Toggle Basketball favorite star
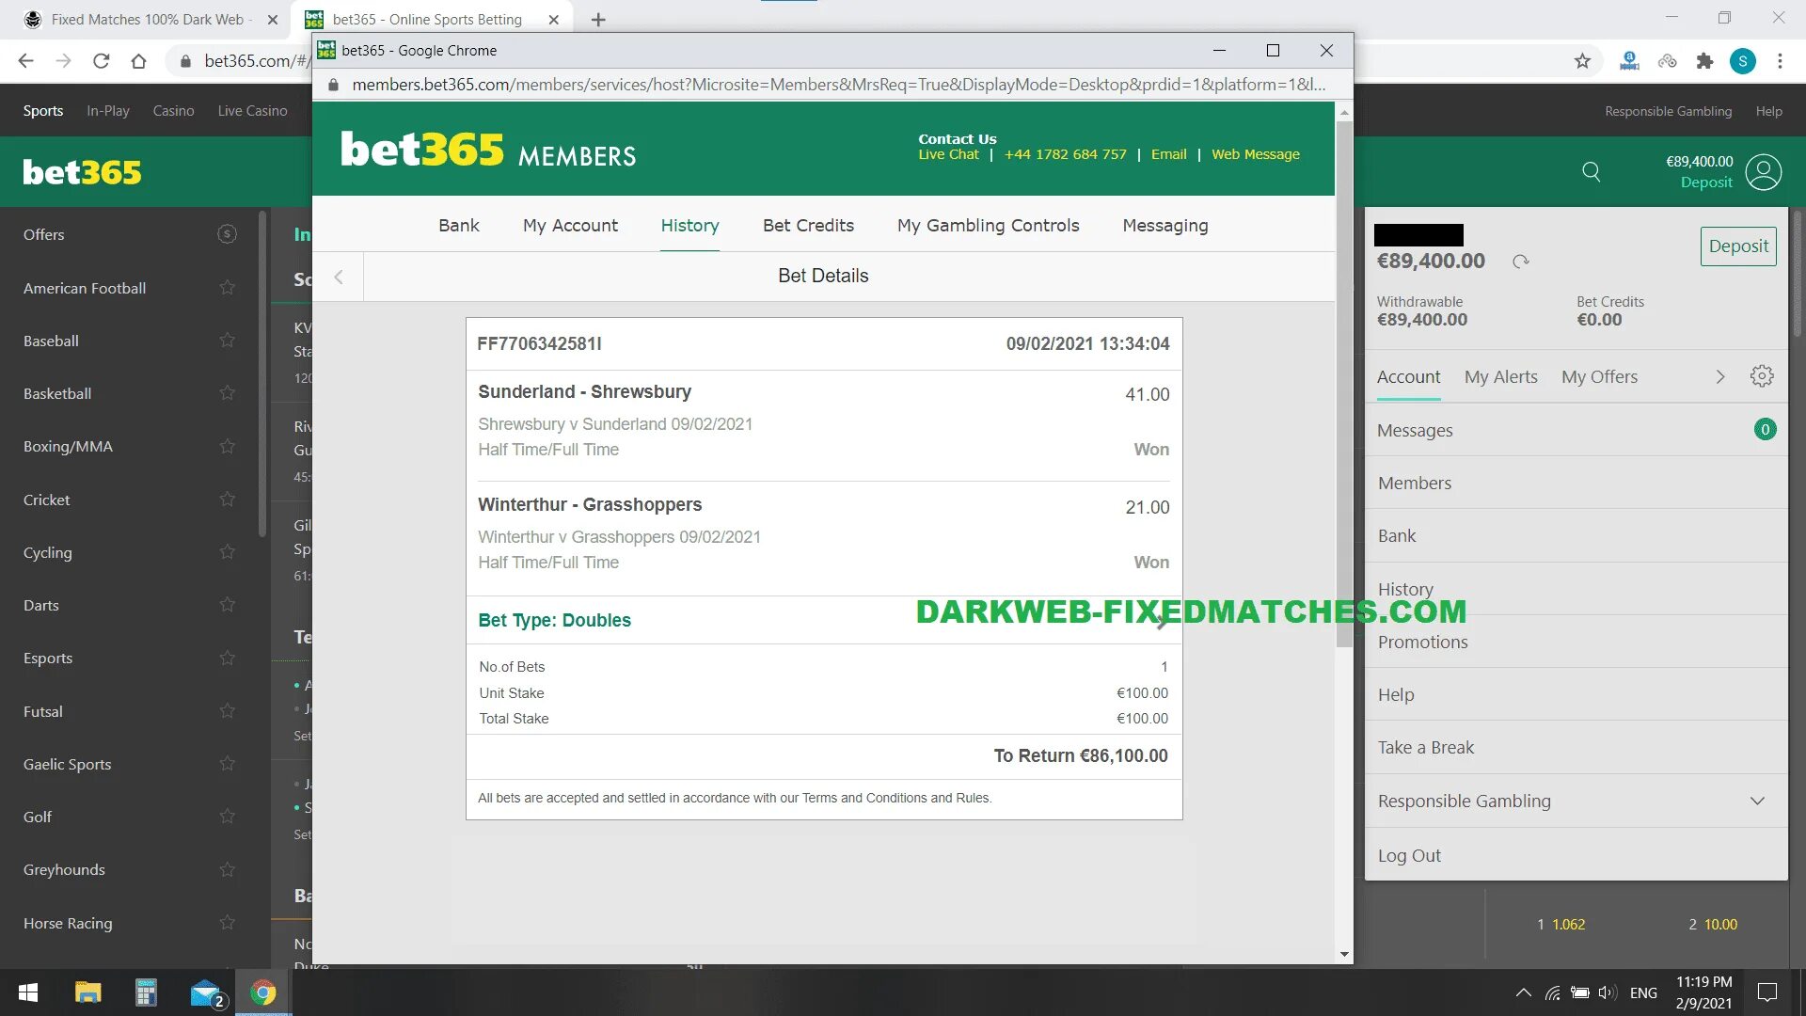 point(227,393)
